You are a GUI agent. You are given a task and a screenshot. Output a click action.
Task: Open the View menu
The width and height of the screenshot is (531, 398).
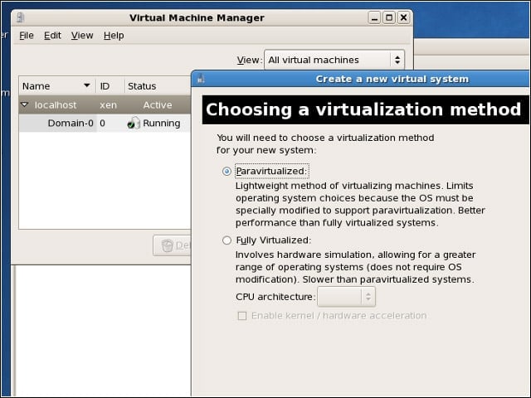tap(82, 36)
